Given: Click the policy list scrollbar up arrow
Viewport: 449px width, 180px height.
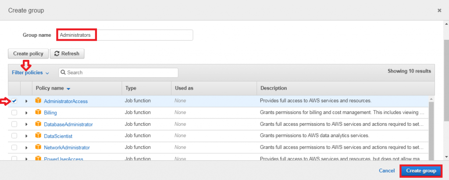Looking at the screenshot, I should [x=431, y=99].
